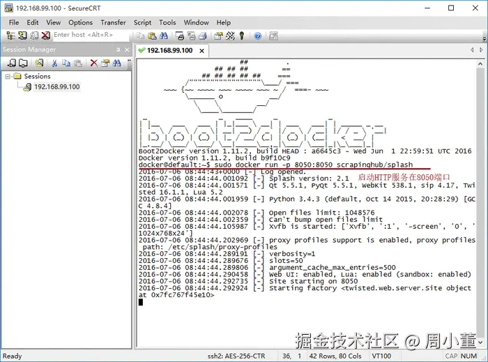Click the Paste clipboard icon in main toolbar
The image size is (488, 362).
click(x=152, y=36)
